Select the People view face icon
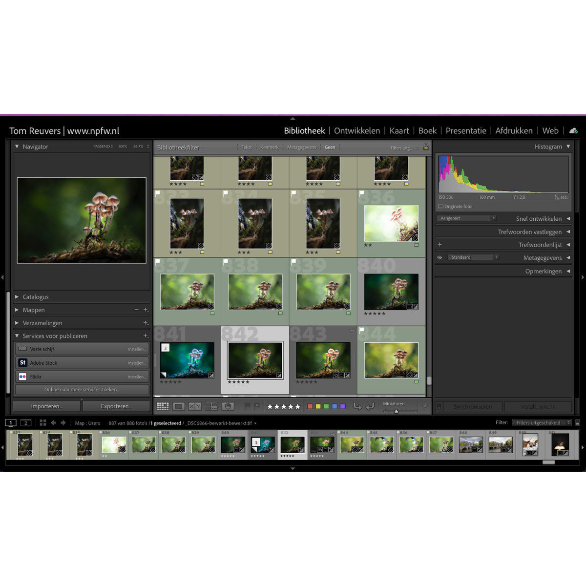Viewport: 586px width, 586px height. coord(228,406)
